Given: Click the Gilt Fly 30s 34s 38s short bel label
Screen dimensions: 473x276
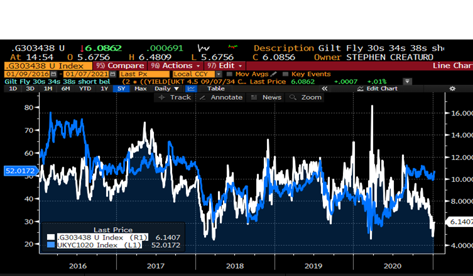Looking at the screenshot, I should pyautogui.click(x=57, y=82).
